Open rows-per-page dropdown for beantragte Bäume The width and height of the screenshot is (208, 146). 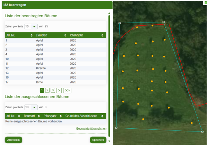tap(31, 26)
